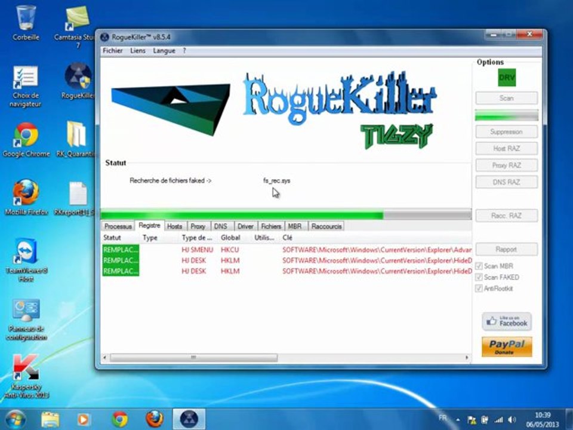573x430 pixels.
Task: Click the Host RAZ button
Action: [x=507, y=149]
